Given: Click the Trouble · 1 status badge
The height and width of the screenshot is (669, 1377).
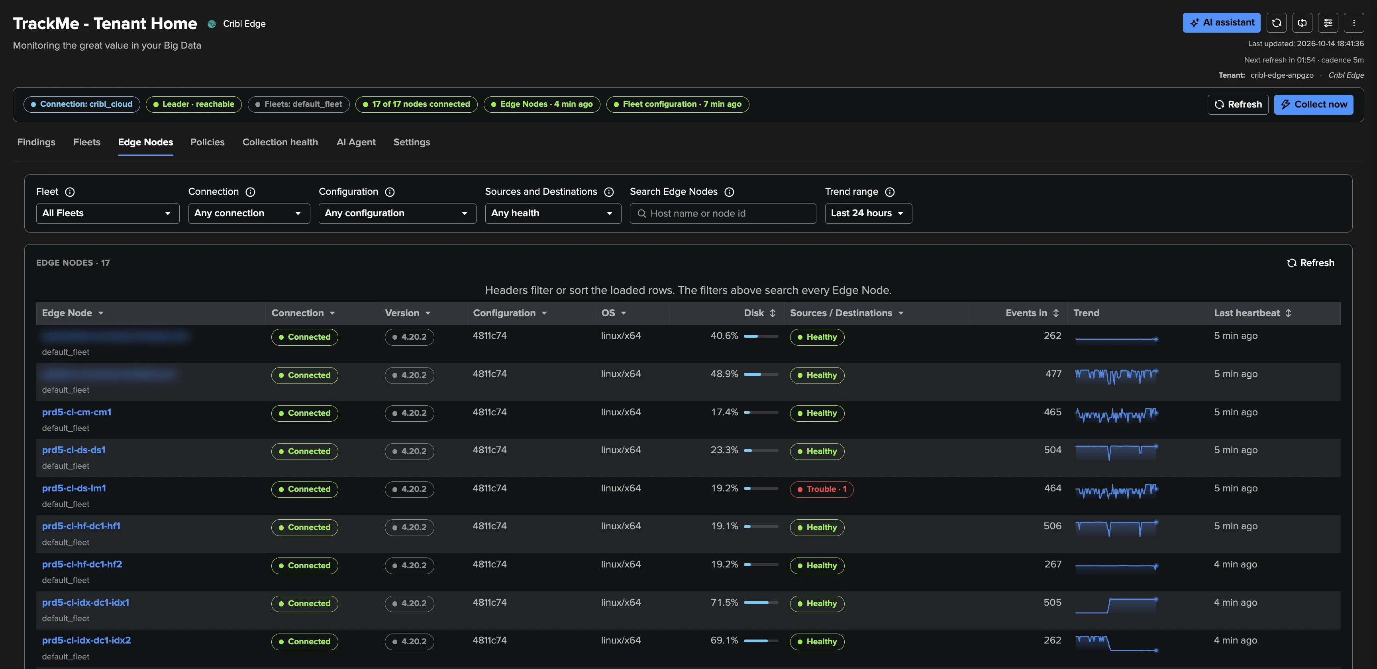Looking at the screenshot, I should tap(822, 489).
